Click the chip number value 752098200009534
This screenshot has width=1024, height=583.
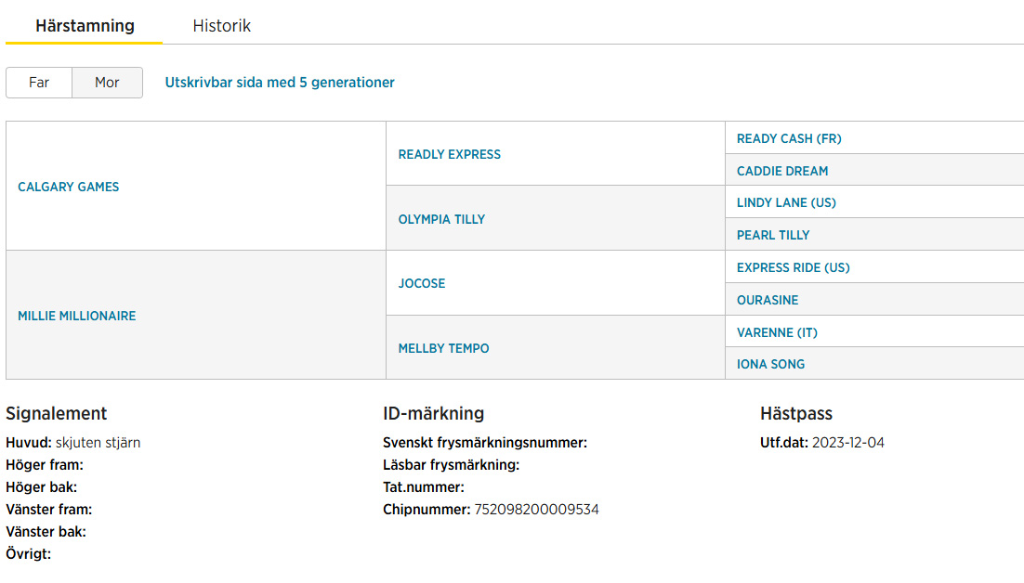536,510
